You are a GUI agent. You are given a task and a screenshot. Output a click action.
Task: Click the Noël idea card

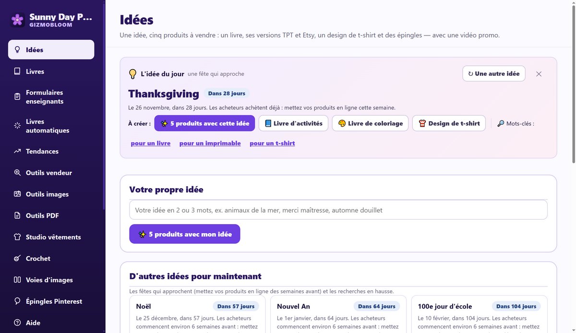pyautogui.click(x=198, y=314)
